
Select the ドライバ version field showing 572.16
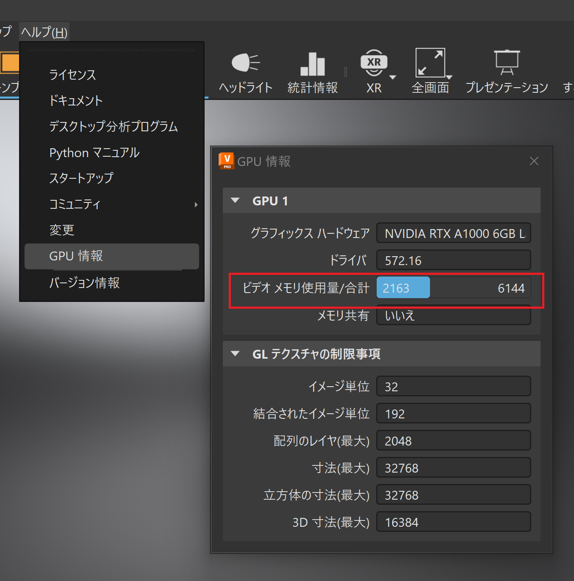click(x=453, y=260)
